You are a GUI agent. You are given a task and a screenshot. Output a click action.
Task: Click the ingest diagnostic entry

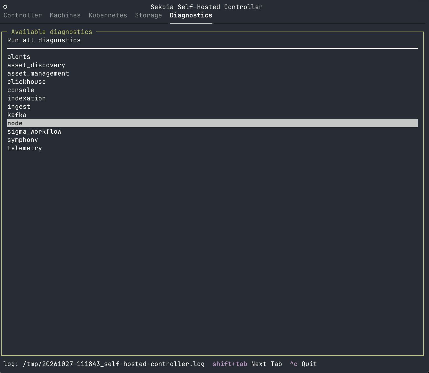tap(212, 107)
